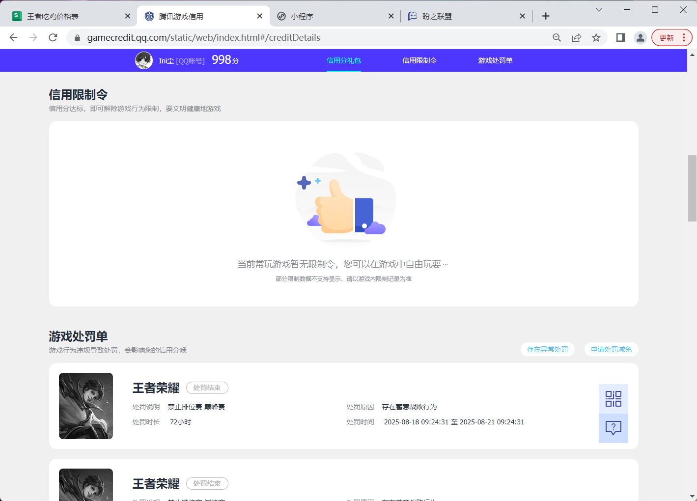Close the 王者吃鸡价格表 tab

pyautogui.click(x=128, y=16)
